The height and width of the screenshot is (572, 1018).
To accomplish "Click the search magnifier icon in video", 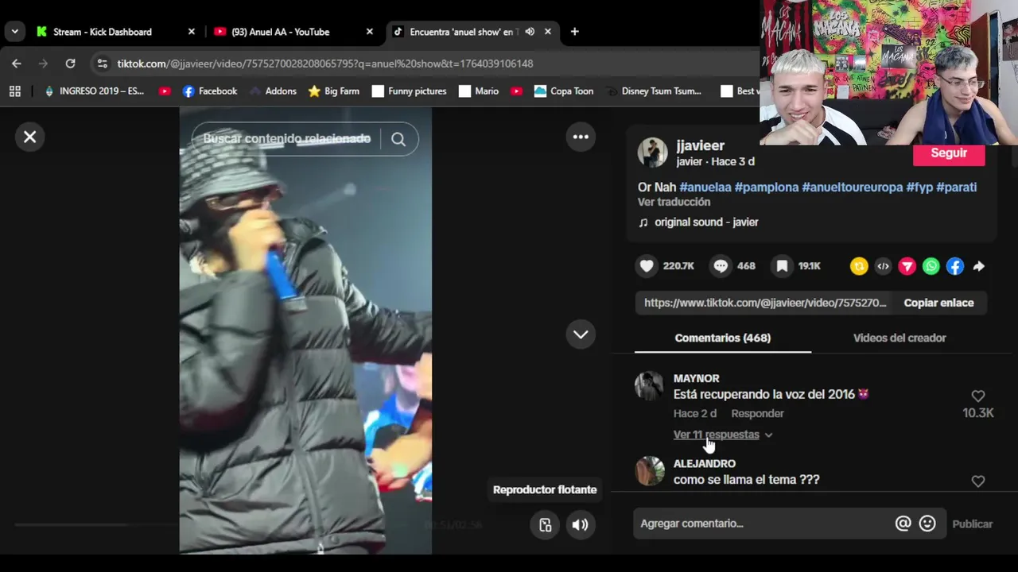I will click(x=398, y=139).
